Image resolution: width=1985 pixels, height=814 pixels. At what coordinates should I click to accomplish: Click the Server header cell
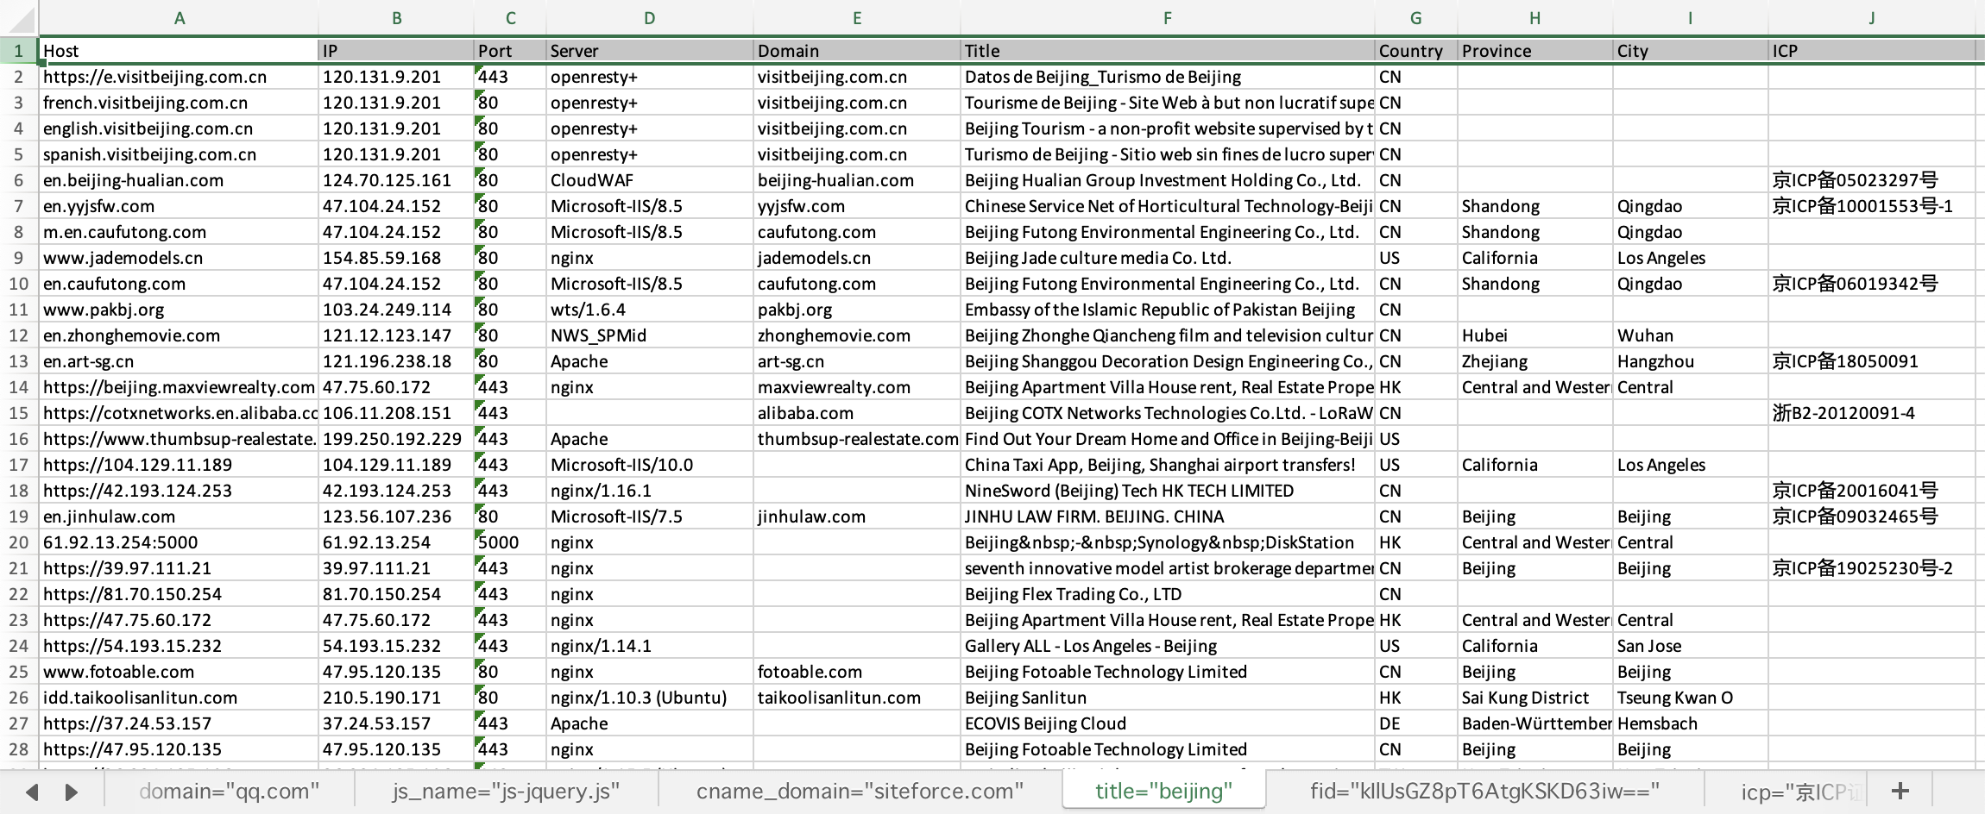point(650,51)
